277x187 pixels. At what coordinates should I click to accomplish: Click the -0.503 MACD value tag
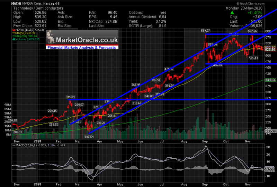click(x=270, y=169)
